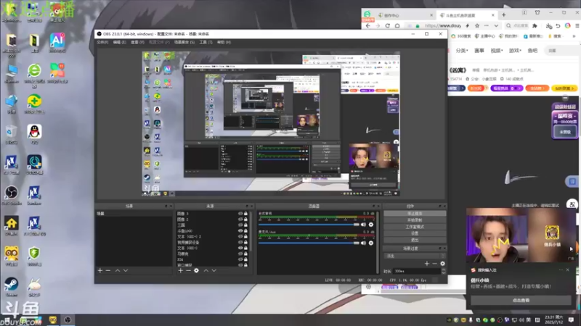Enable 工作室模式 in controls
This screenshot has width=581, height=326.
[415, 227]
